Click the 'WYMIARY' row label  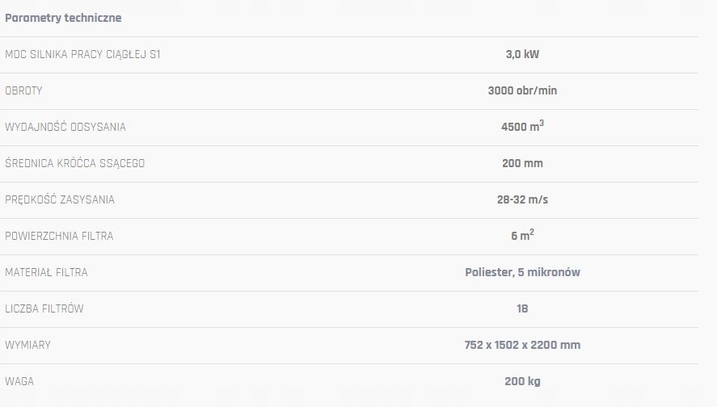pyautogui.click(x=27, y=346)
